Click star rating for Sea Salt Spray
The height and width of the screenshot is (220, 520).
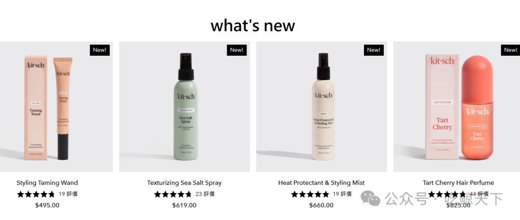pos(173,194)
